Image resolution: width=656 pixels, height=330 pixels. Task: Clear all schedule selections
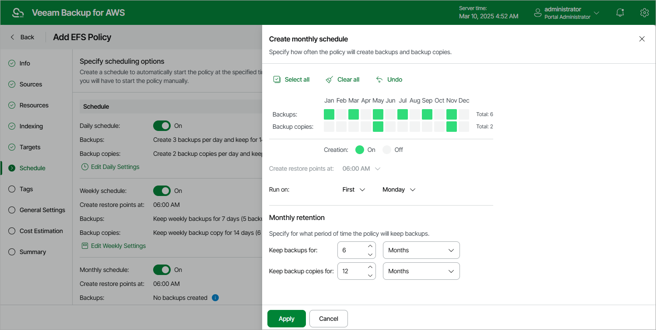point(343,79)
